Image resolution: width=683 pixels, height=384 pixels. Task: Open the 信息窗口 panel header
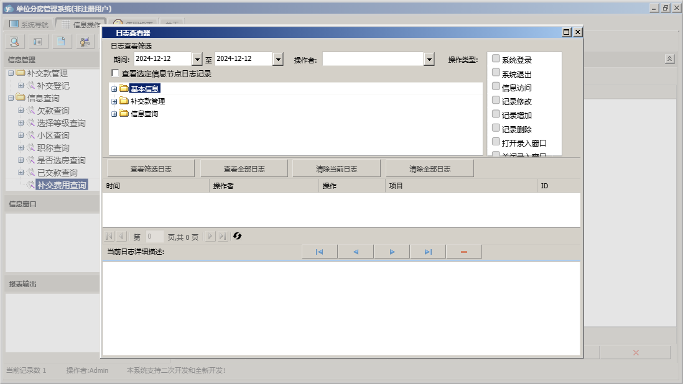[52, 204]
